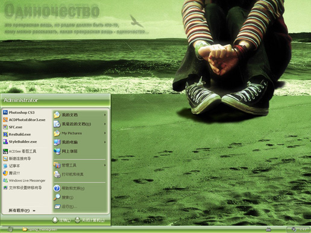Image resolution: width=311 pixels, height=233 pixels.
Task: Open 所有程序(P) text
Action: pos(19,211)
